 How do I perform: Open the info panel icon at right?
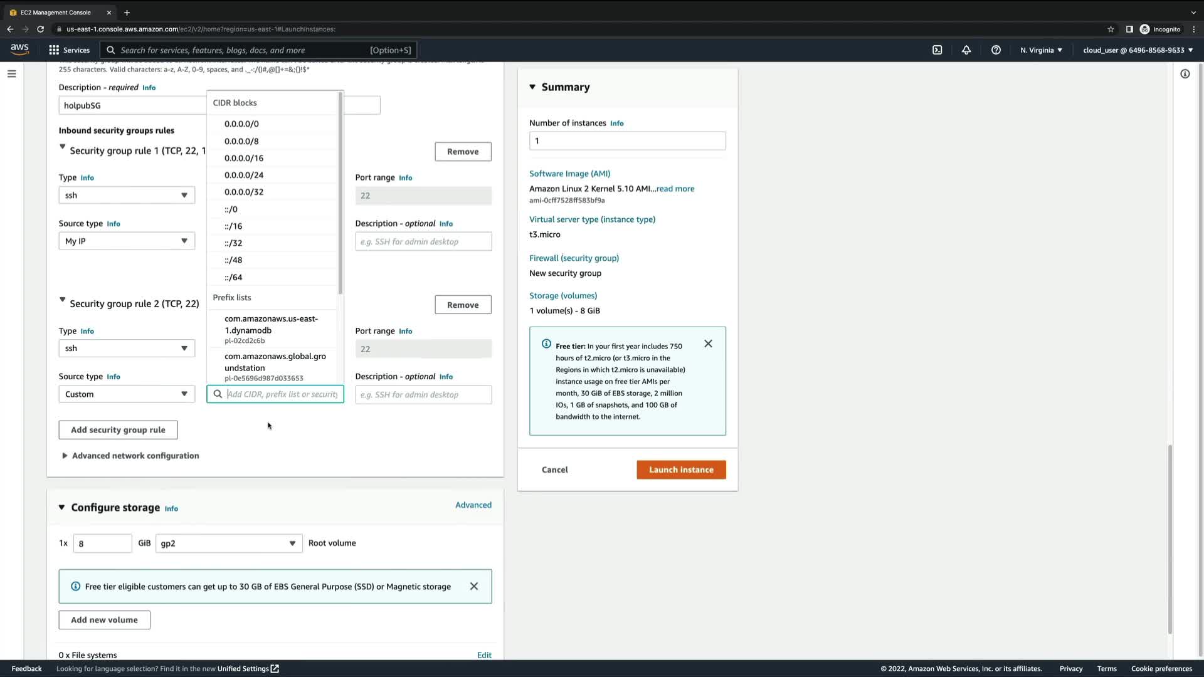pyautogui.click(x=1185, y=74)
